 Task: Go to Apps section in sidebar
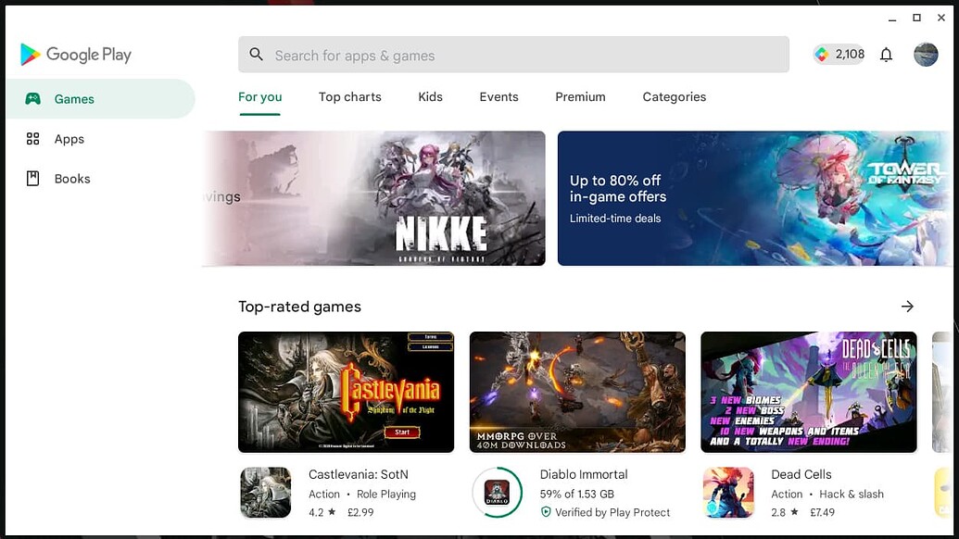69,139
